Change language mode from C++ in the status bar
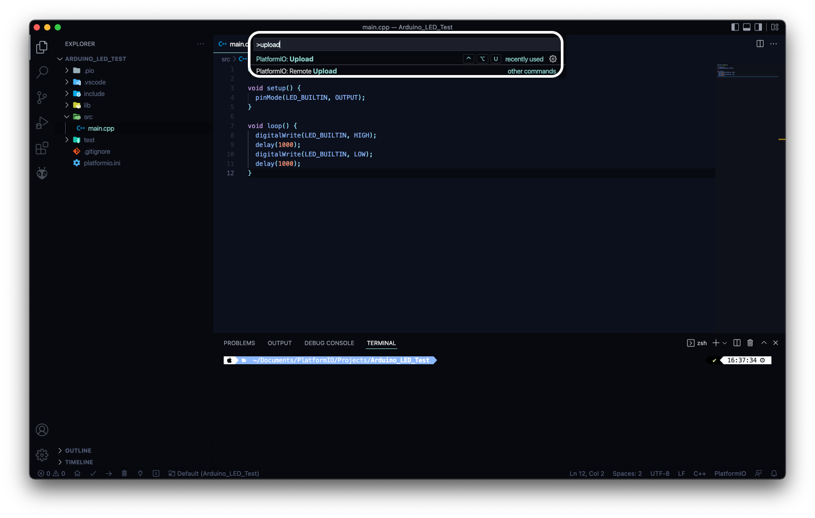 click(699, 473)
